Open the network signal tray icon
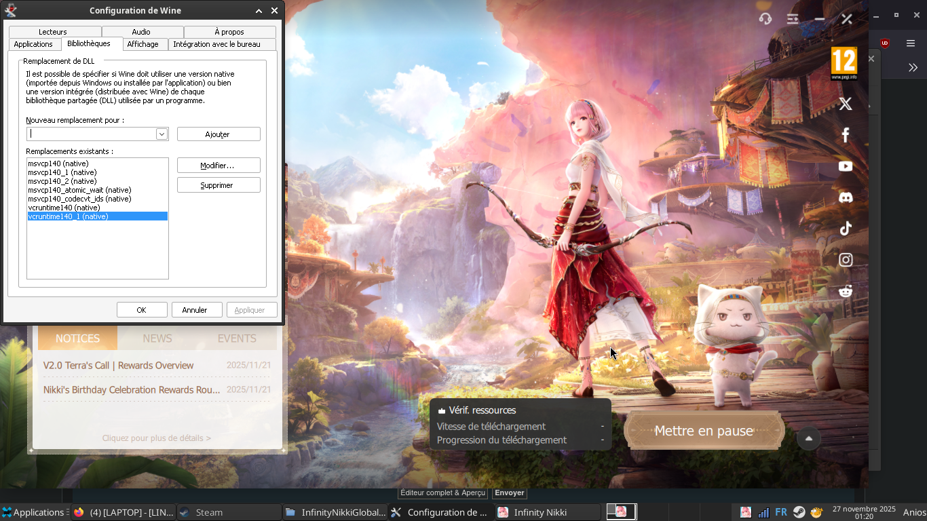This screenshot has height=521, width=927. point(763,512)
